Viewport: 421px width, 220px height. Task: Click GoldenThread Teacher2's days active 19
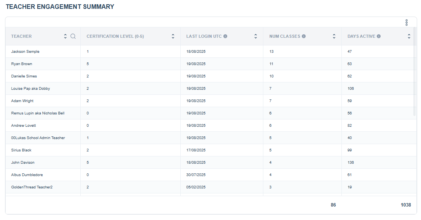tap(349, 187)
